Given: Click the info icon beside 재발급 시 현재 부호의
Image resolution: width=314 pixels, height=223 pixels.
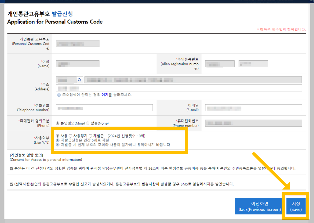Looking at the screenshot, I should click(58, 145).
